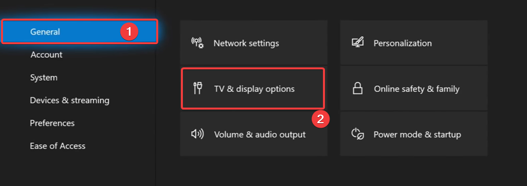This screenshot has width=527, height=186.
Task: Click the TV & display cable plug icon
Action: [197, 89]
